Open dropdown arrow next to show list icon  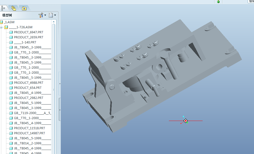(x=55, y=15)
